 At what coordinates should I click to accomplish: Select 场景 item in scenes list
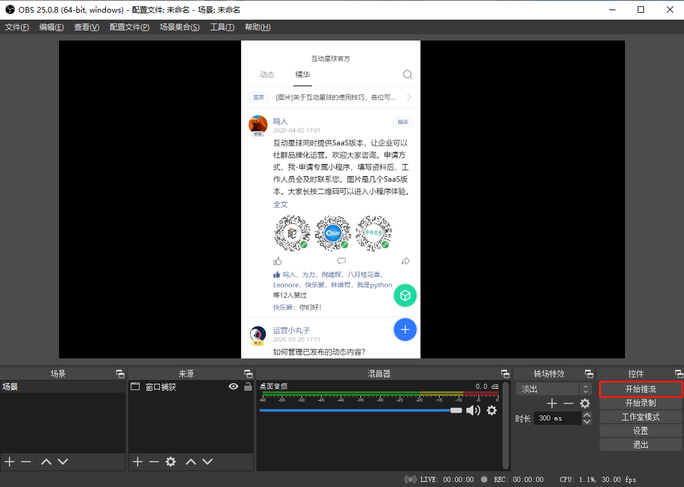point(62,386)
